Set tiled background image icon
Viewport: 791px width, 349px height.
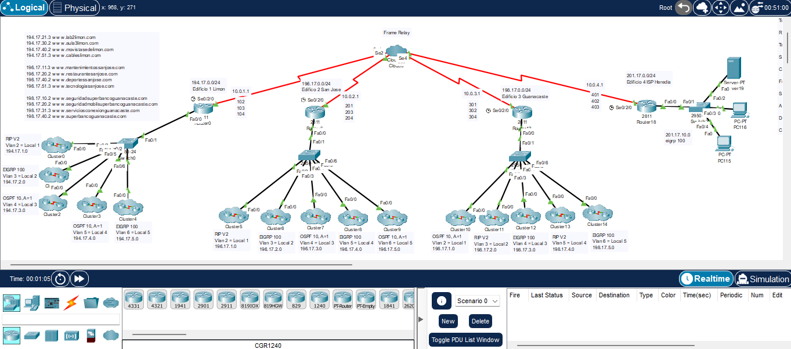[x=739, y=8]
